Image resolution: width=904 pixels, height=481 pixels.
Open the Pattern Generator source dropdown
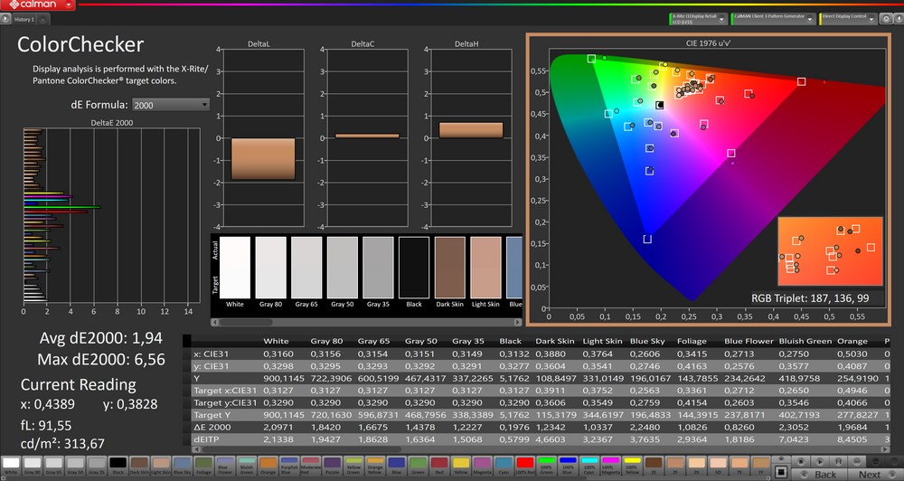809,18
